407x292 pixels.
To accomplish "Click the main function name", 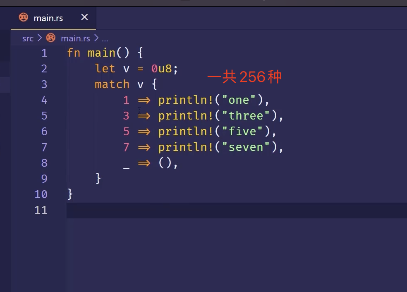I will (x=101, y=53).
